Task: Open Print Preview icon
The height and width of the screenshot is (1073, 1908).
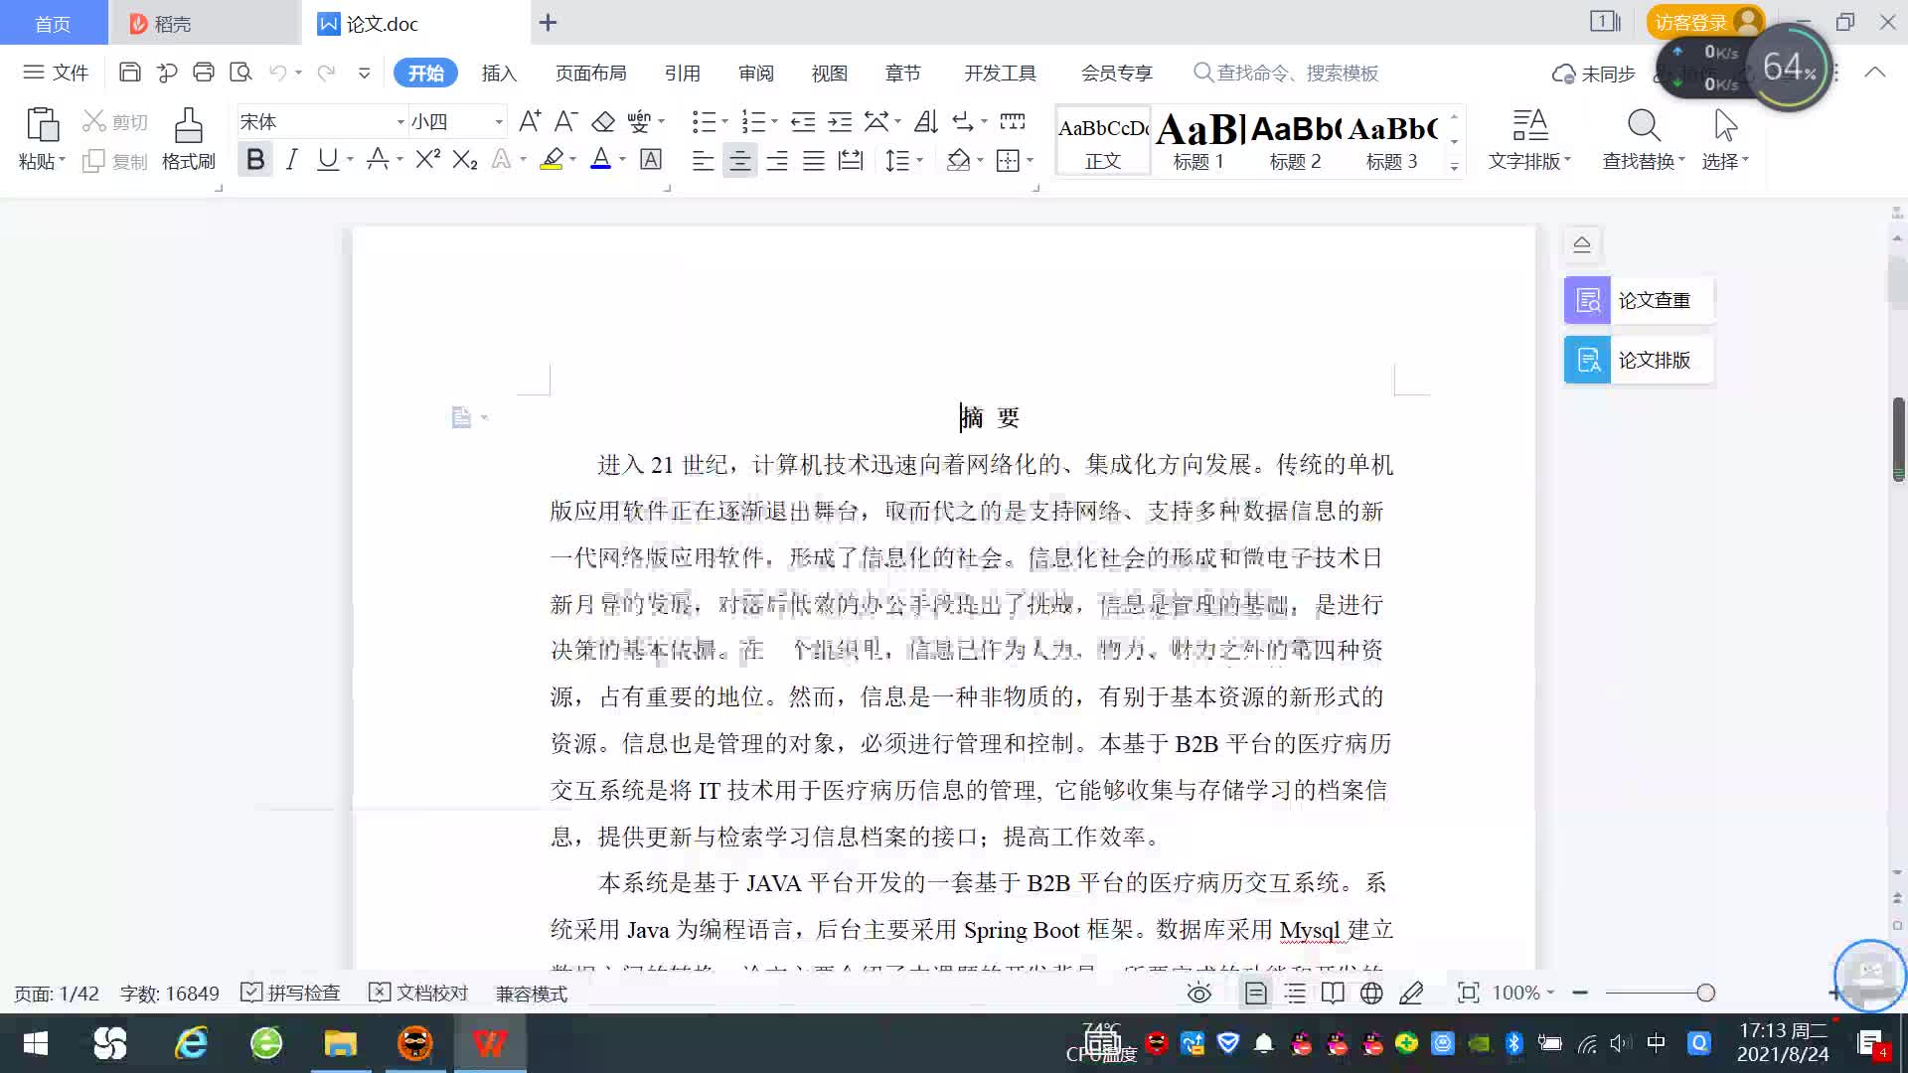Action: pyautogui.click(x=240, y=73)
